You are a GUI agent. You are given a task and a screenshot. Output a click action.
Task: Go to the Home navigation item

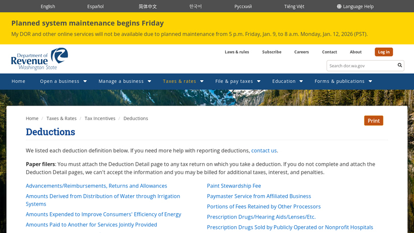(x=19, y=81)
